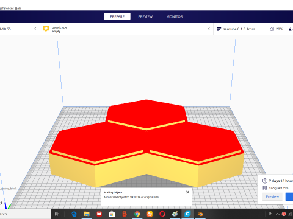Open Blender from taskbar
Screen dimensions: 293x219
(x=200, y=214)
